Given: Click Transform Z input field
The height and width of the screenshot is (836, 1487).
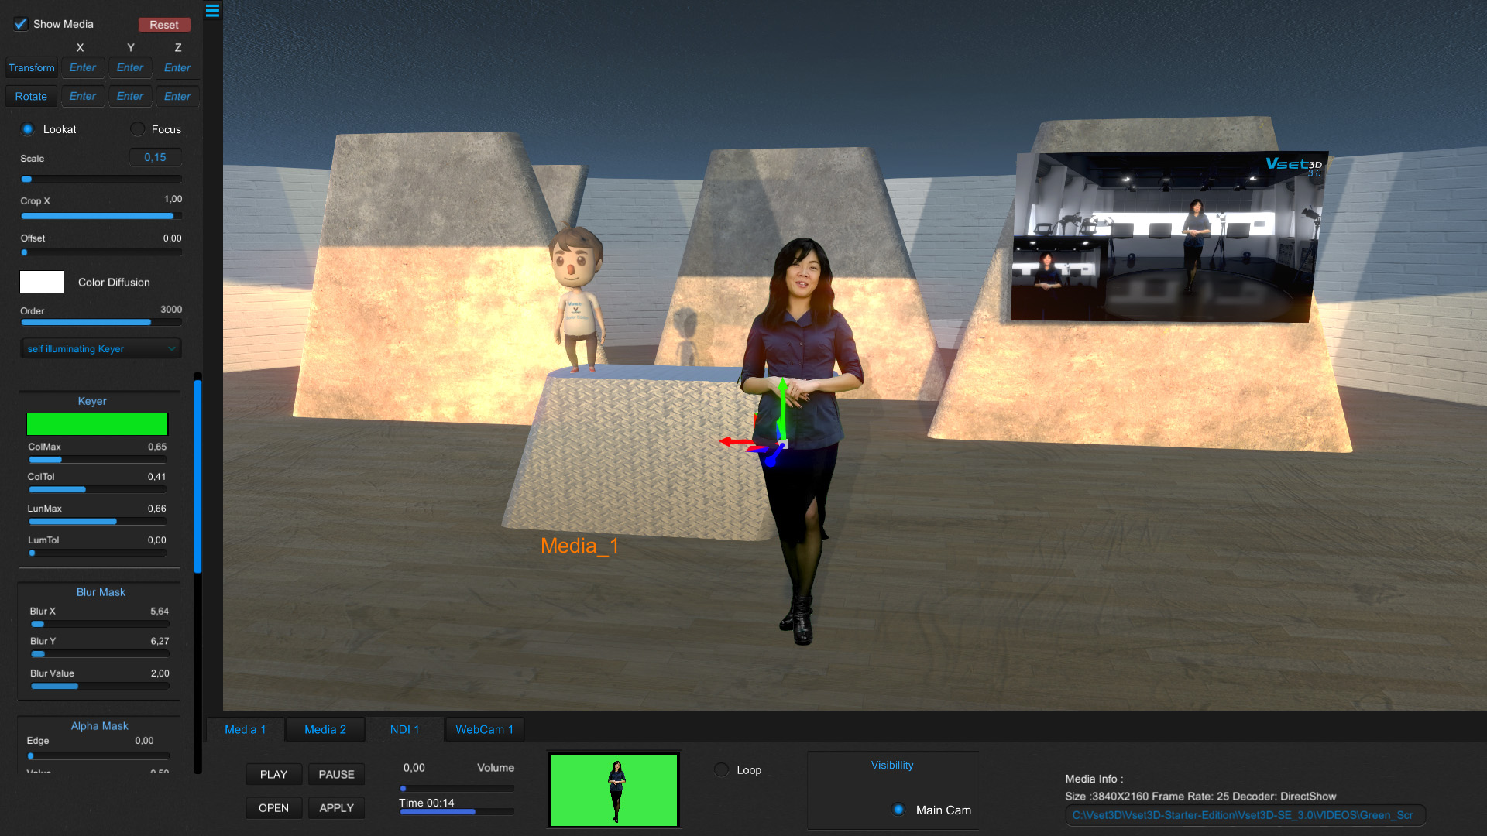Looking at the screenshot, I should coord(177,68).
